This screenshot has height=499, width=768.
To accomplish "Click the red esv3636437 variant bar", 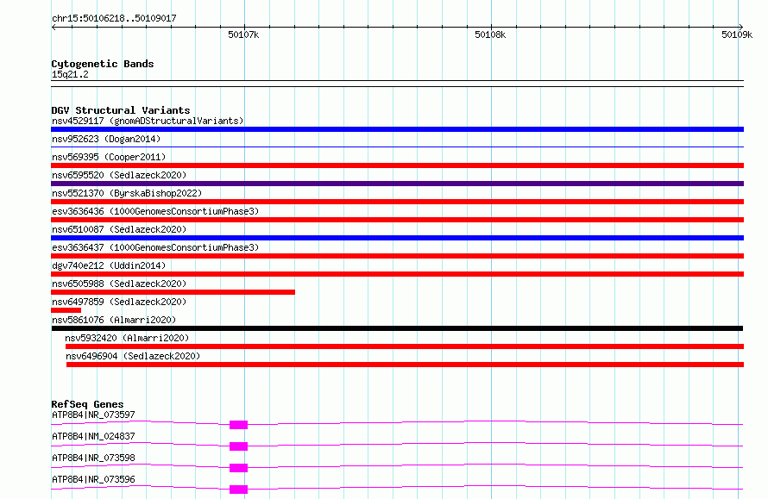I will [397, 256].
